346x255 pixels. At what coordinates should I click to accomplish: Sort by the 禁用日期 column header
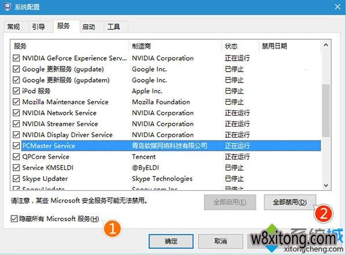289,46
